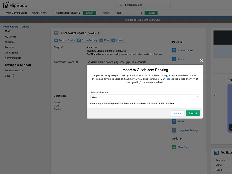
Task: Click the hashtag icon of Files tag
Action: pos(101,40)
